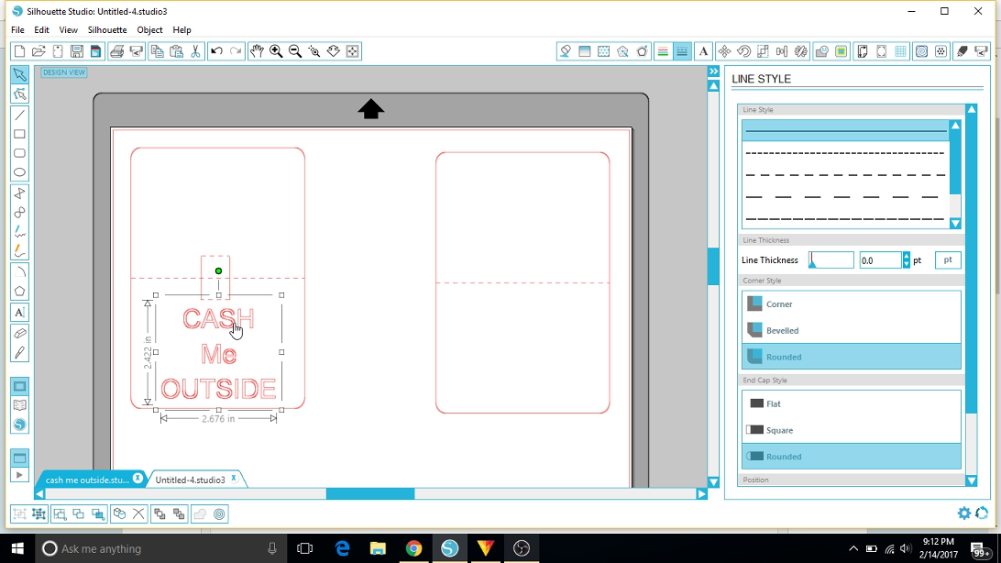Adjust the Line Thickness slider
This screenshot has height=563, width=1001.
[x=831, y=259]
